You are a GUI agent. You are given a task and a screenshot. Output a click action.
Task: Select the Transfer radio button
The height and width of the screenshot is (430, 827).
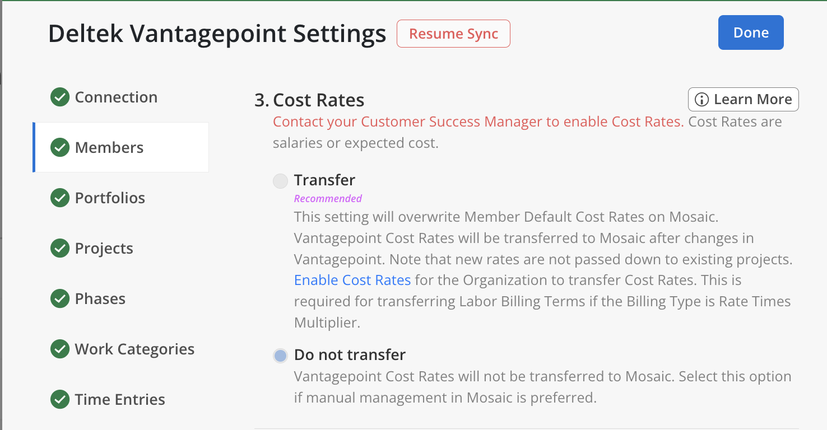(x=280, y=181)
